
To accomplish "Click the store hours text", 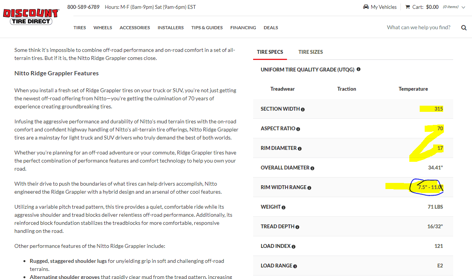I will (x=150, y=7).
